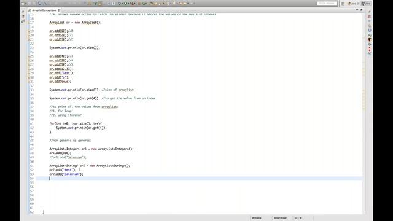This screenshot has width=393, height=221.
Task: Maximize the editor area
Action: [361, 10]
